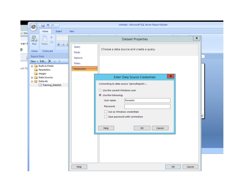Switch to the View ribbon tab
Viewport: 244px width, 173px height.
click(x=72, y=31)
